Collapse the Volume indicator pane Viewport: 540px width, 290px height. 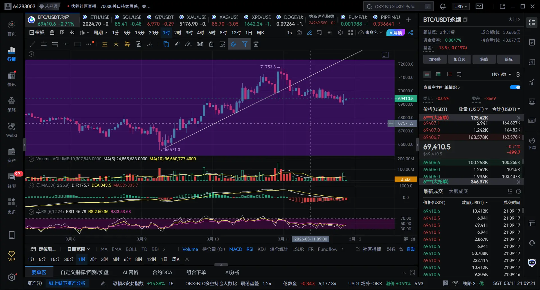click(x=31, y=159)
